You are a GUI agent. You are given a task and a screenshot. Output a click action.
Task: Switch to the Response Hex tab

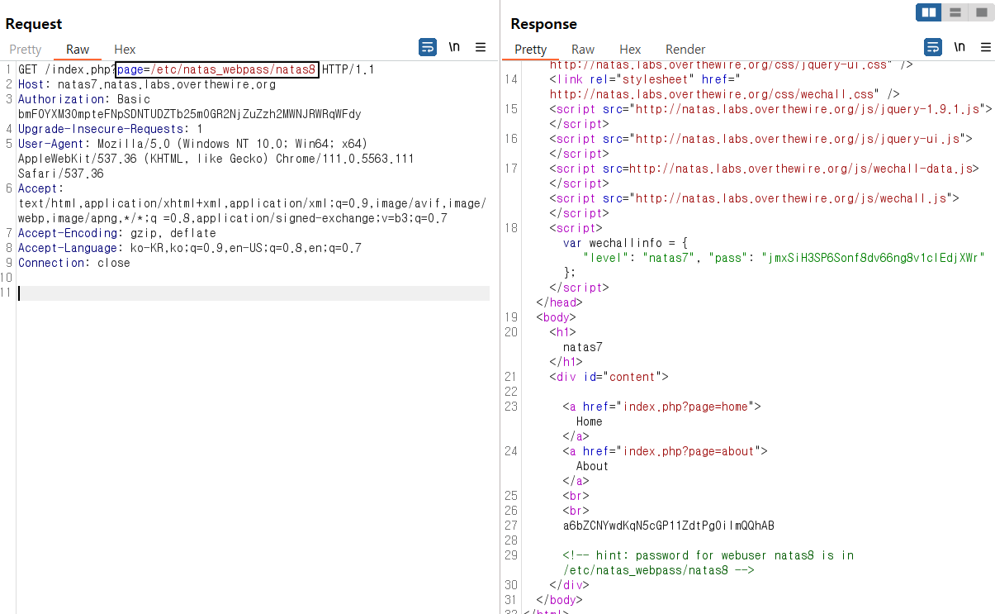630,50
